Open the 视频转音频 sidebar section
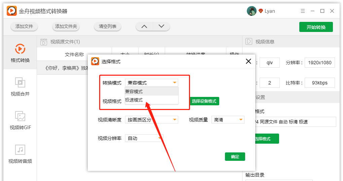This screenshot has width=343, height=181. [20, 154]
